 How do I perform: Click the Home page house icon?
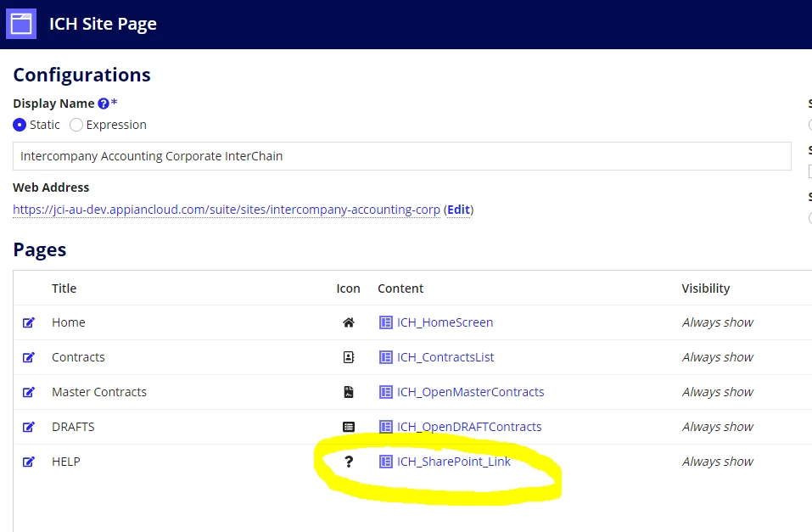(x=349, y=322)
